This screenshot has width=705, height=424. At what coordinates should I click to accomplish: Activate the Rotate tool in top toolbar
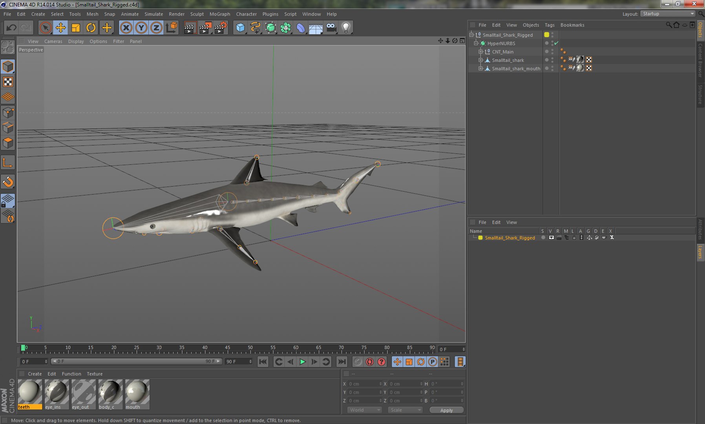[91, 27]
